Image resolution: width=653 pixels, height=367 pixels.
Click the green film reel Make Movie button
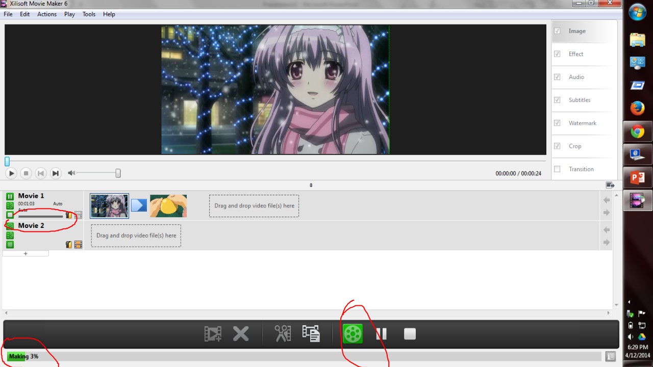click(x=353, y=334)
